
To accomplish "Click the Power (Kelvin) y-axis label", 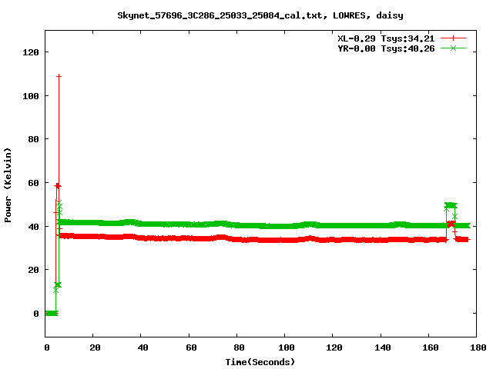I will click(8, 185).
